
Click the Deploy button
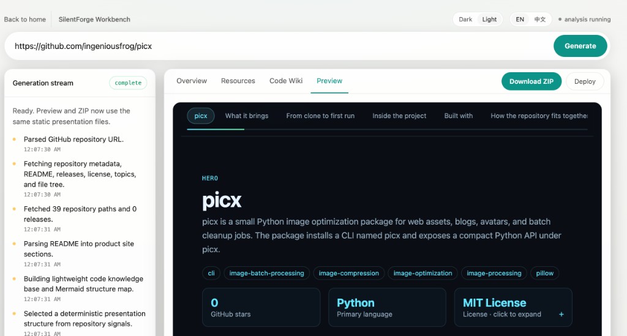585,81
